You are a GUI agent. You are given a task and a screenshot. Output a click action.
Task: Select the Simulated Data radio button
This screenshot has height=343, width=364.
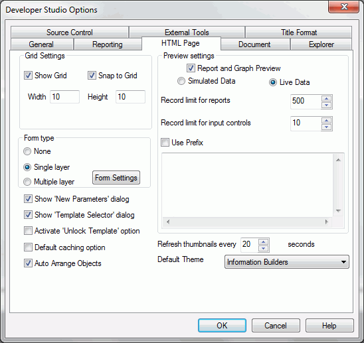click(x=181, y=81)
